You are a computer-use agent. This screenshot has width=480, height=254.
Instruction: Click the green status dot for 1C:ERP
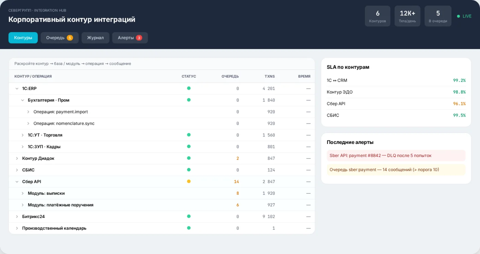189,88
